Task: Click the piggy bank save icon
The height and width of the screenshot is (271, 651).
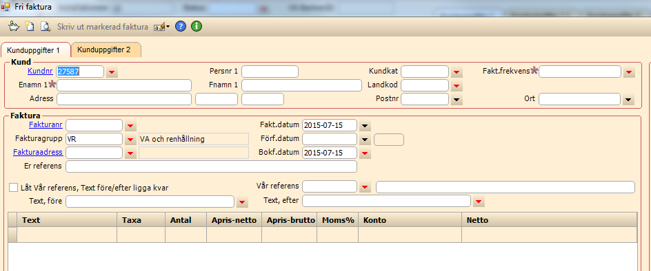Action: (x=14, y=27)
